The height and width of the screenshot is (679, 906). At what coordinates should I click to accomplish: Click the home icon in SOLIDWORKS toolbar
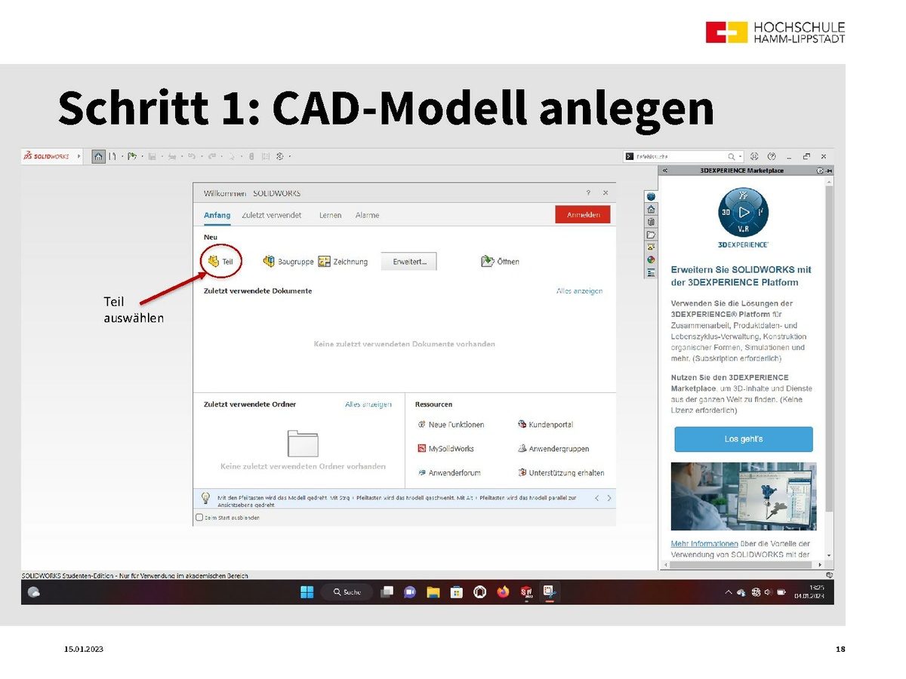(x=98, y=156)
